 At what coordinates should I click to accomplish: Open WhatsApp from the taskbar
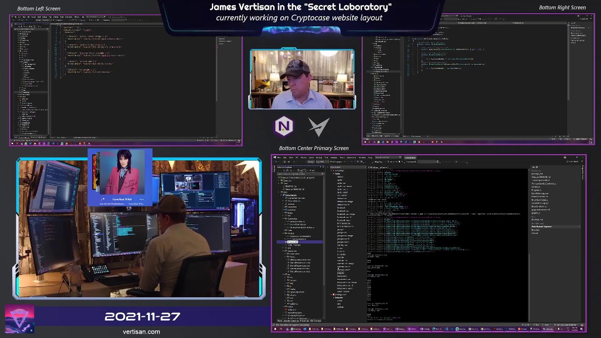296,329
